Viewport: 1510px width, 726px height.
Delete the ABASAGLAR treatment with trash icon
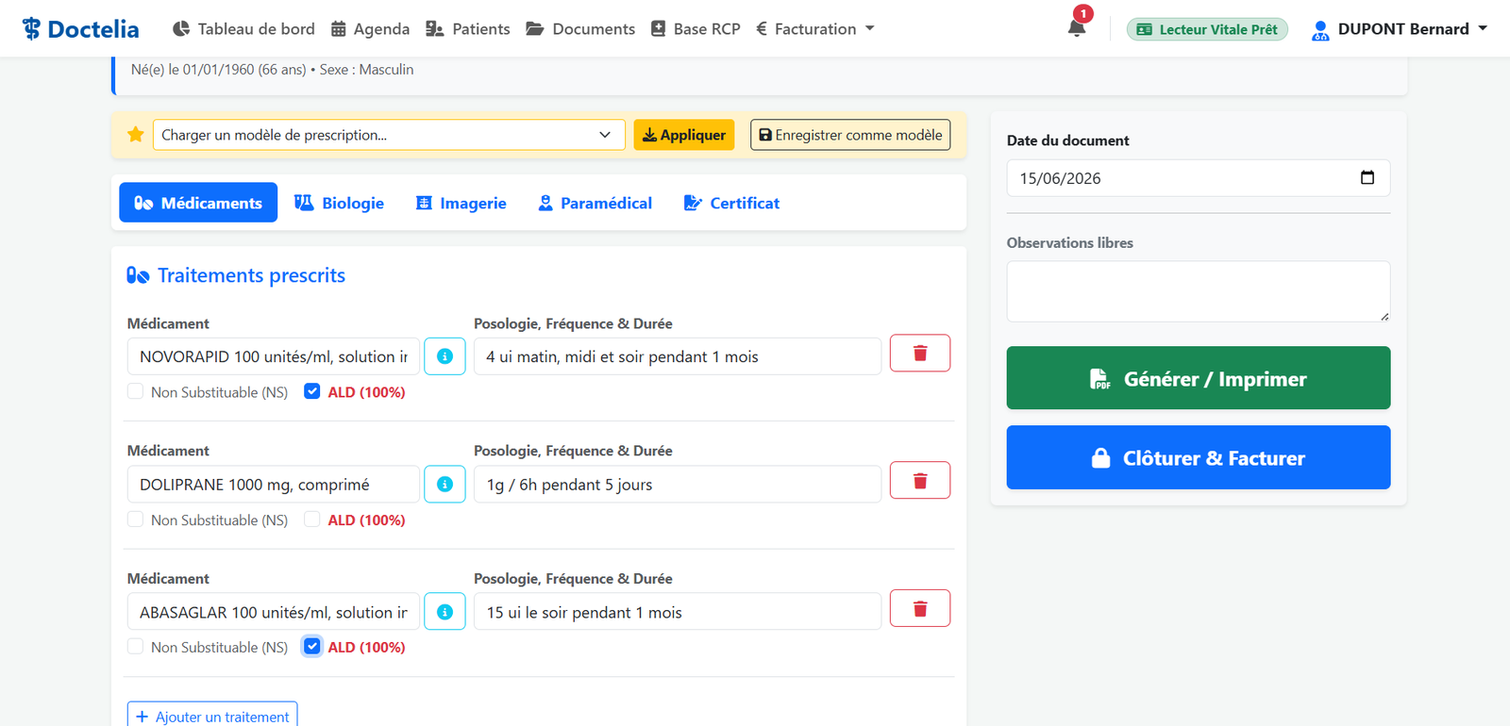(x=920, y=608)
